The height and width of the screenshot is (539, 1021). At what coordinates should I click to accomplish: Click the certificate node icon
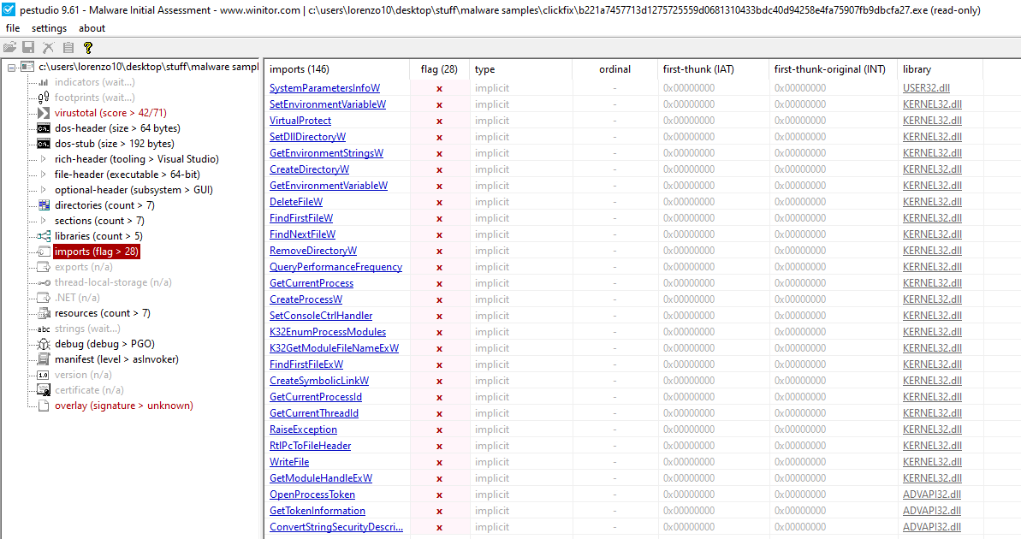[x=44, y=390]
